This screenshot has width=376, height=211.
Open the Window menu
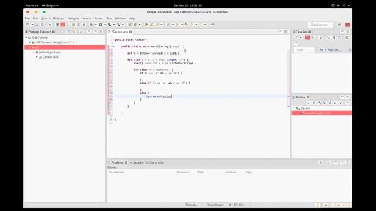pos(120,18)
